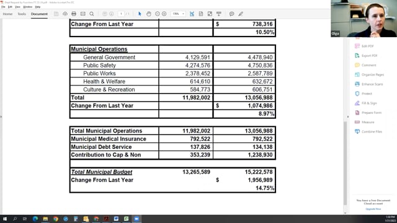Open the search magnifier tool
This screenshot has height=223, width=397.
92,14
